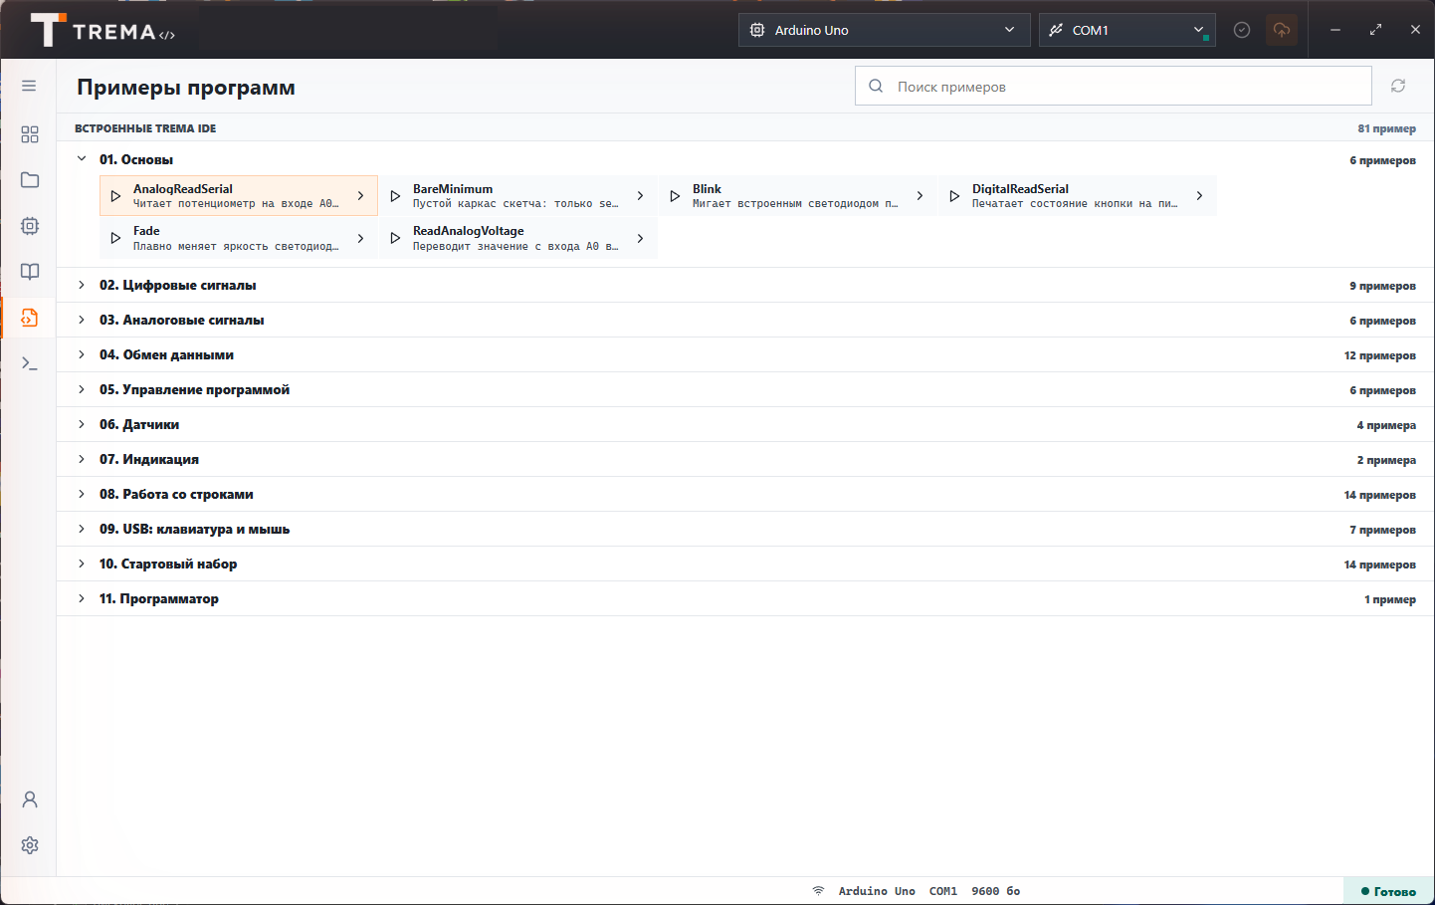Open the board chip icon in sidebar
The image size is (1435, 905).
(x=29, y=226)
